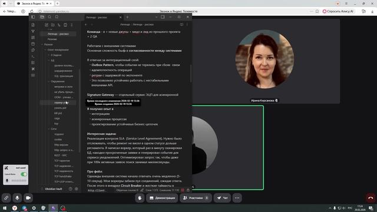377x212 pixels.
Task: Click the overlay widget's audio level bar
Action: tap(19, 181)
